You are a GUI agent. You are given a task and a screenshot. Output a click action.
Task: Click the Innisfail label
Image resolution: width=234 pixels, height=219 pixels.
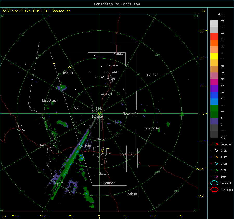[105, 94]
